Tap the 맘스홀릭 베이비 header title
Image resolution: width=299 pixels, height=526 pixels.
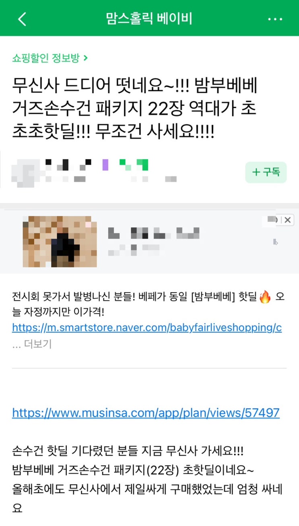[x=149, y=18]
